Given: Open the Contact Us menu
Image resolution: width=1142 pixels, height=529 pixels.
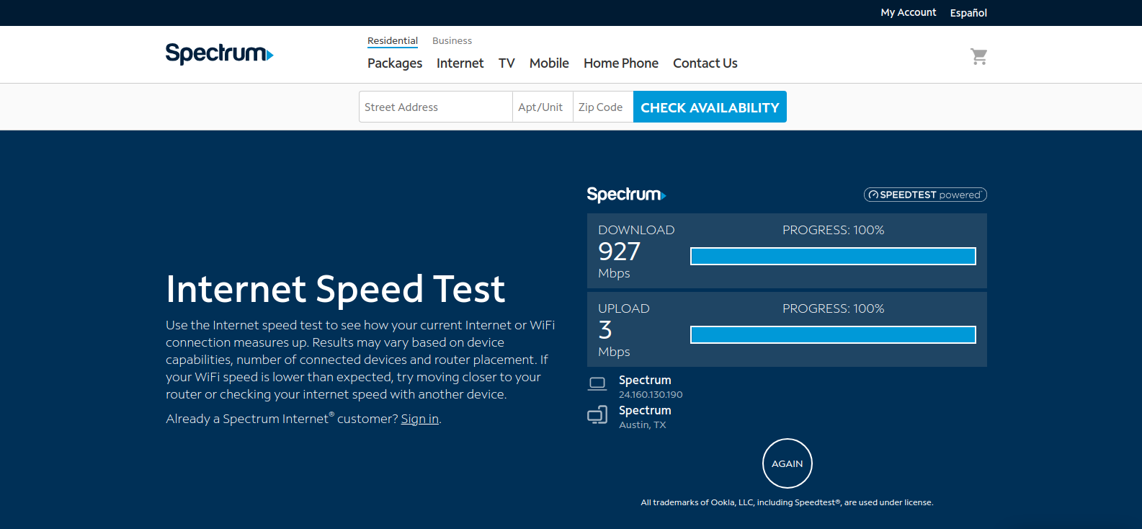Looking at the screenshot, I should 705,63.
